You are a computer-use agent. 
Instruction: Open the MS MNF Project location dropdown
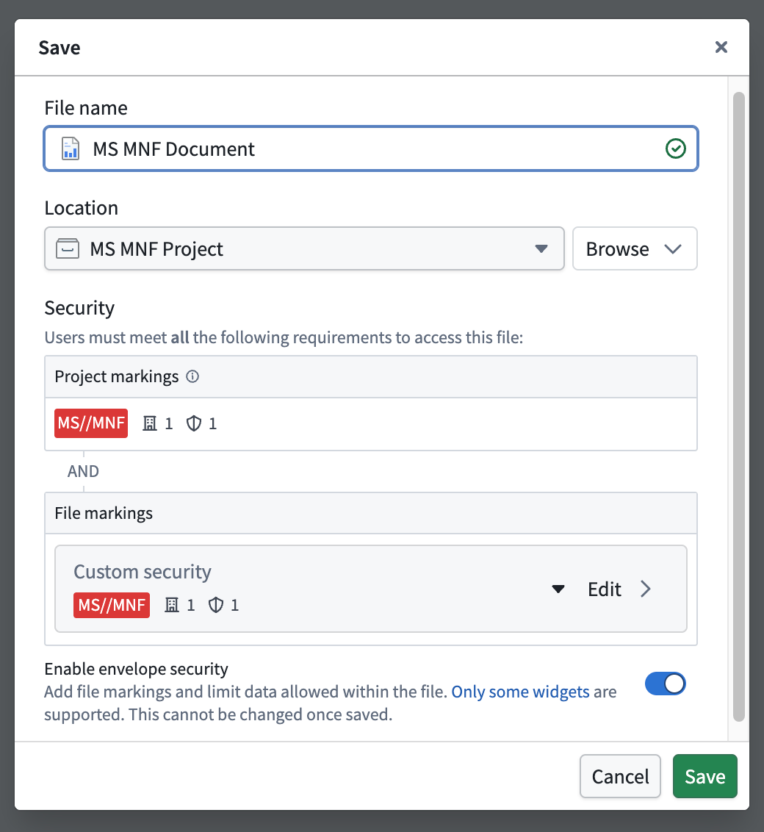click(304, 249)
